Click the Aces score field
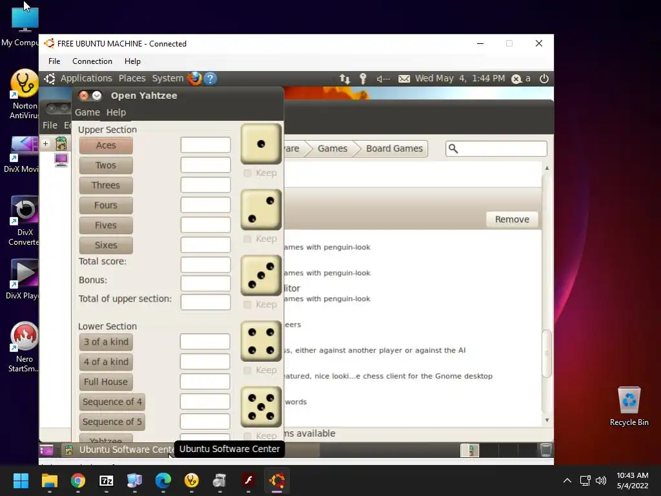Image resolution: width=661 pixels, height=496 pixels. tap(206, 145)
